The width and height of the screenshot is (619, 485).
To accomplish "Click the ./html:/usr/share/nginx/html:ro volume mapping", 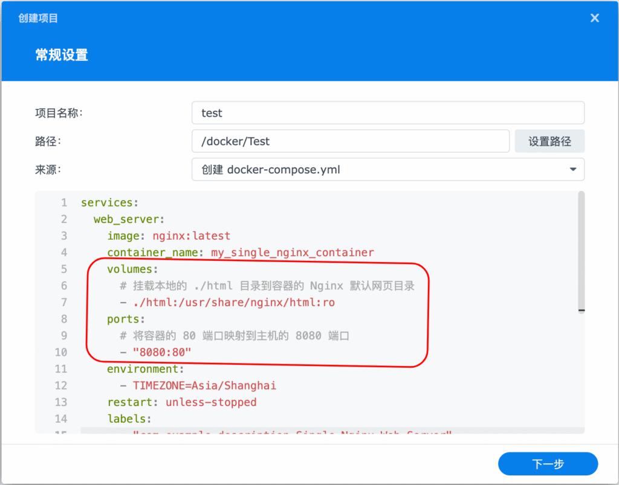I will (x=233, y=302).
